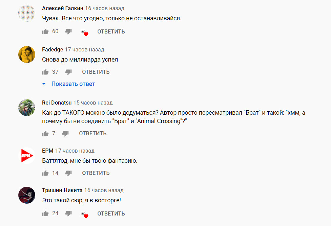The width and height of the screenshot is (331, 226).
Task: Reply to the Fadedge comment
Action: 96,72
